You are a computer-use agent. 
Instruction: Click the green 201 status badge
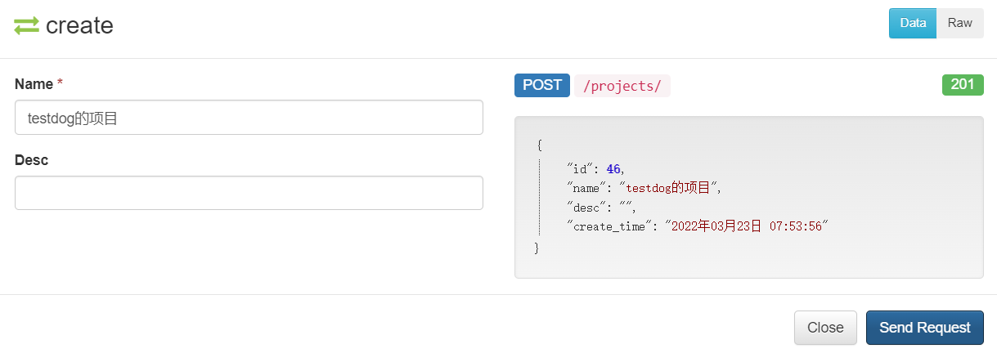[963, 85]
